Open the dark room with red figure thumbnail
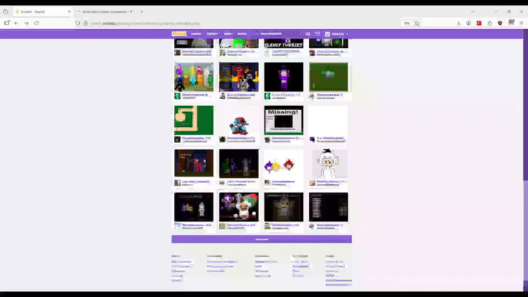The height and width of the screenshot is (297, 528). 194,163
